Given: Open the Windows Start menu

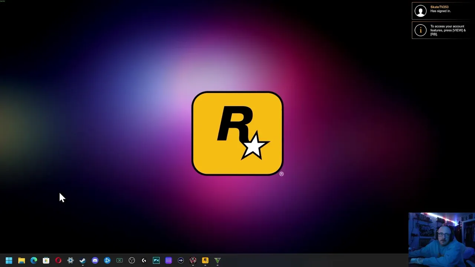Looking at the screenshot, I should 9,260.
